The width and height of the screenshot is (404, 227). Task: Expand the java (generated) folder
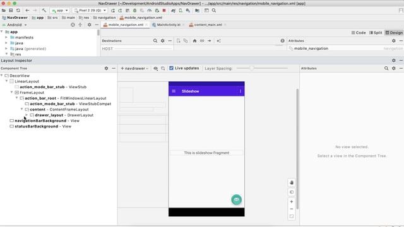tap(6, 49)
